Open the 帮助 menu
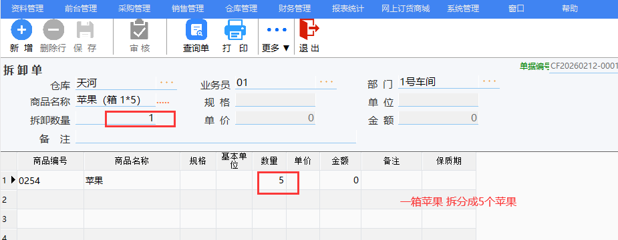618x240 pixels. point(570,9)
